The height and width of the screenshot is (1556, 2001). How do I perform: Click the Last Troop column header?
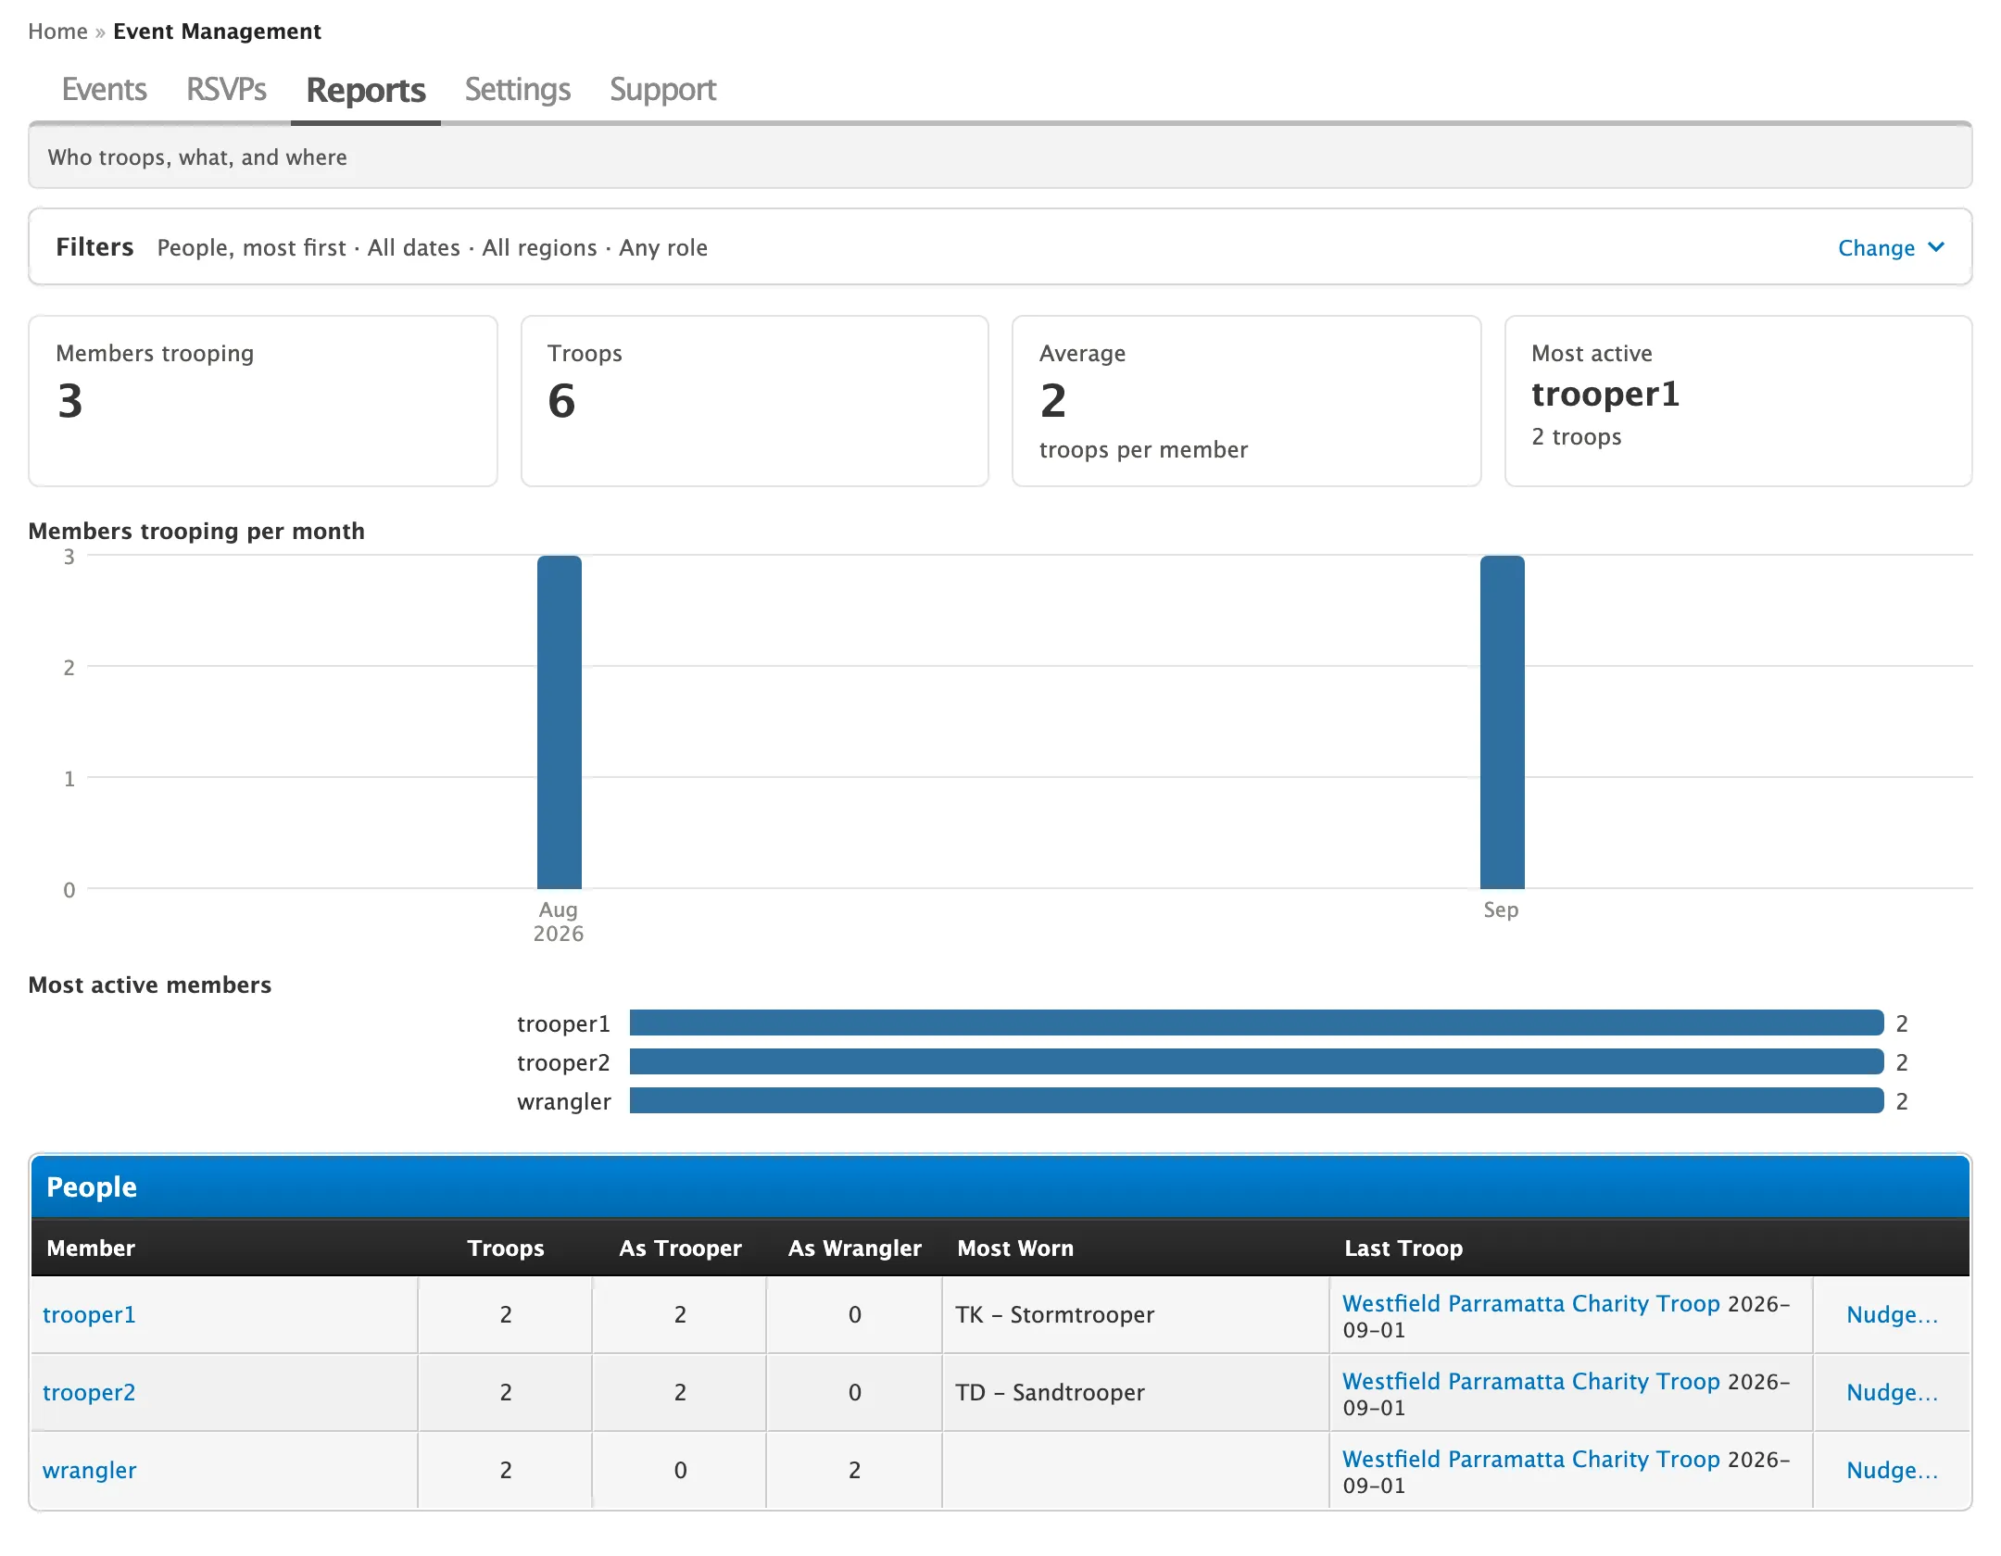coord(1403,1248)
